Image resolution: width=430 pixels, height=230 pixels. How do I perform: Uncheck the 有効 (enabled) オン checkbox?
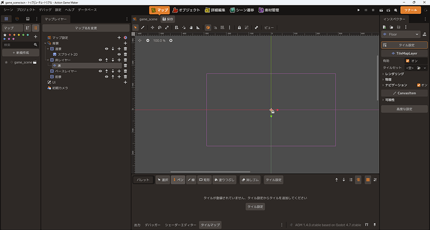[408, 61]
